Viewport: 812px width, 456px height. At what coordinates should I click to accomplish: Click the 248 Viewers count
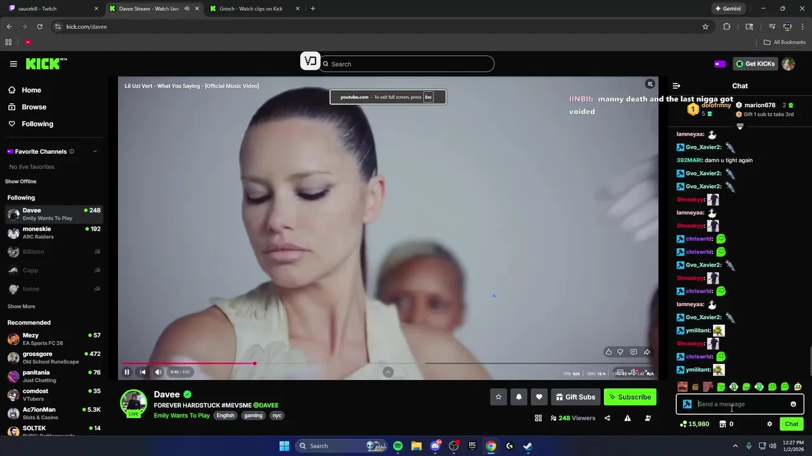point(573,418)
